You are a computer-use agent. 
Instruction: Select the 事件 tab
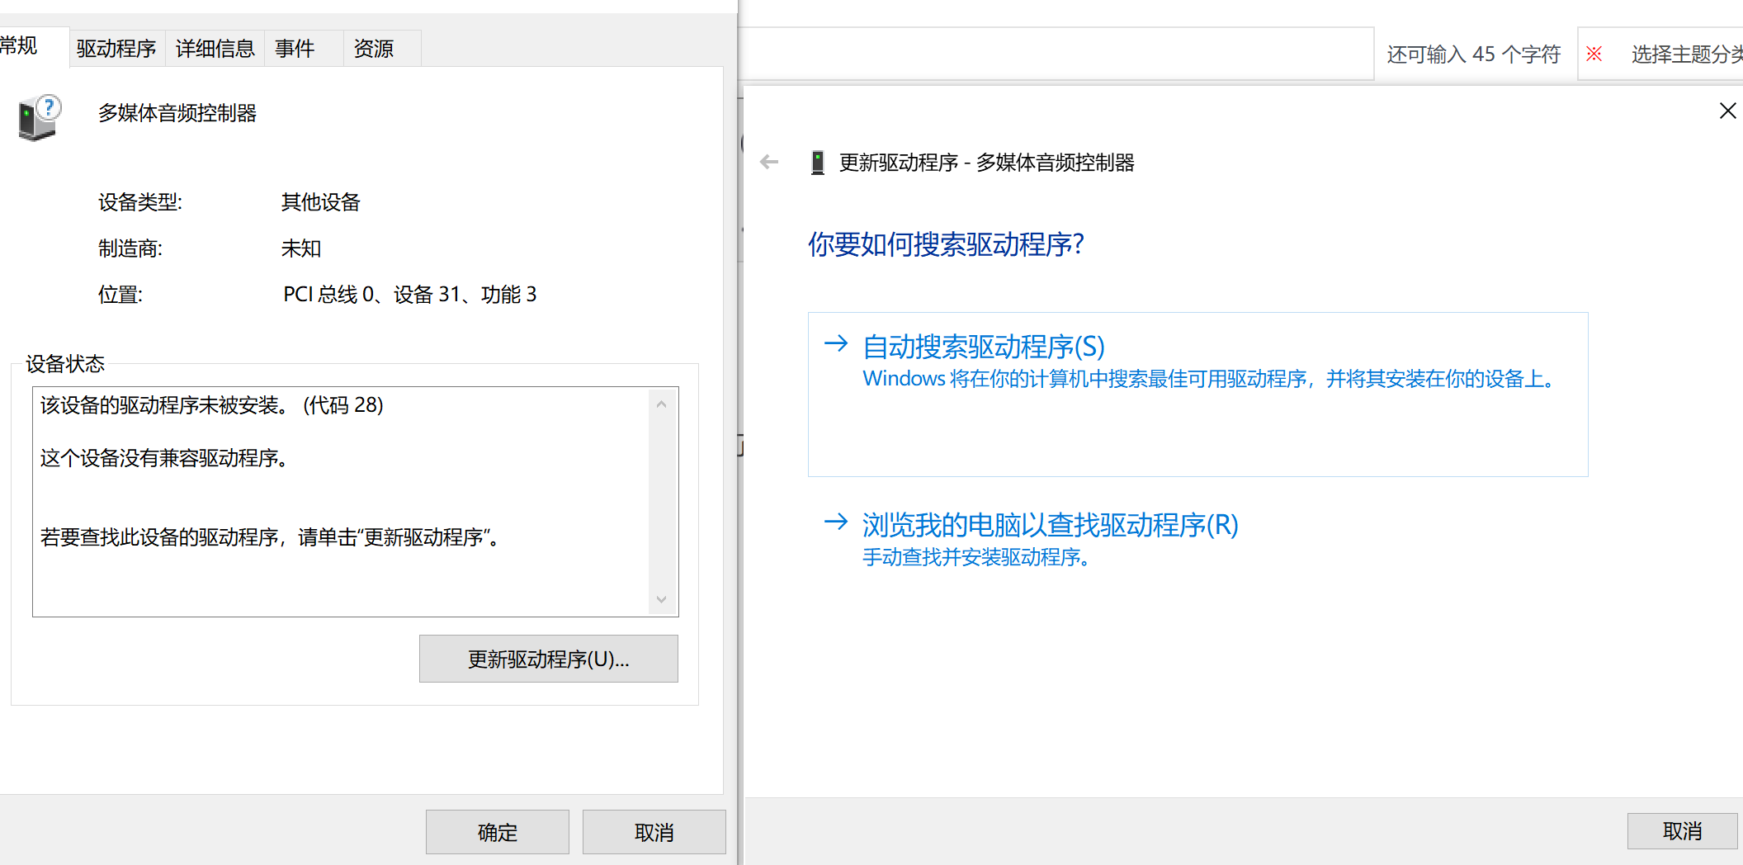coord(295,49)
